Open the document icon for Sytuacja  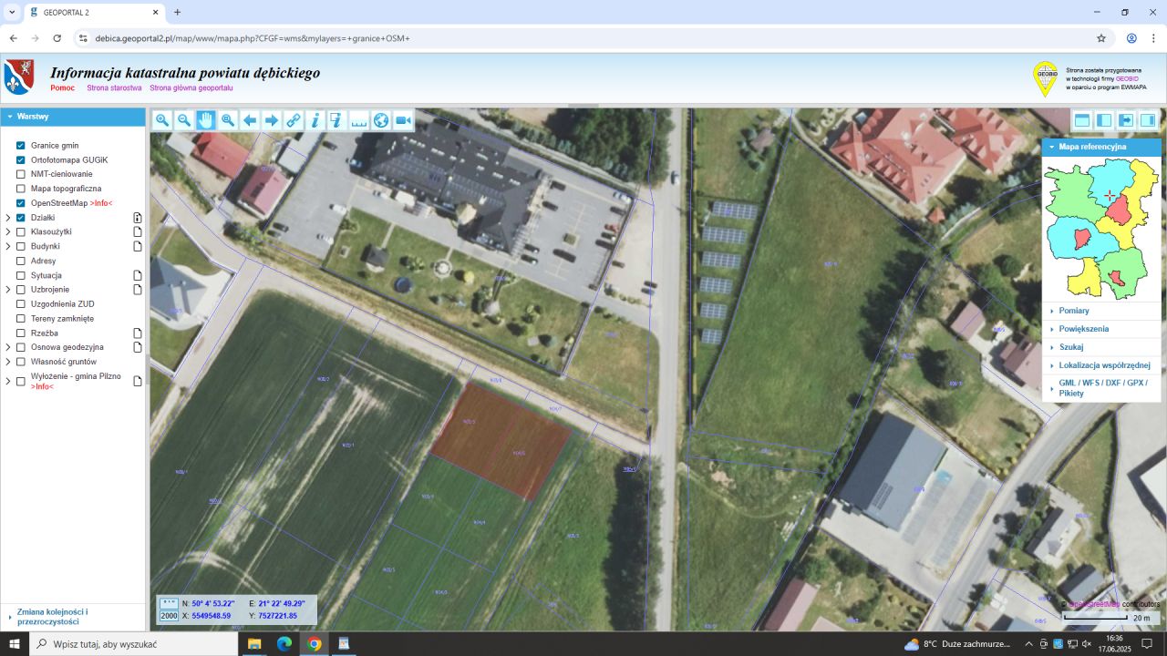point(138,275)
